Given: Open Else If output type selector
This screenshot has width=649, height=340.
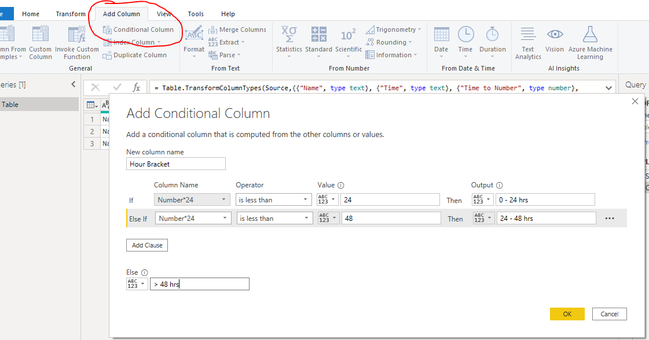Looking at the screenshot, I should pyautogui.click(x=484, y=218).
